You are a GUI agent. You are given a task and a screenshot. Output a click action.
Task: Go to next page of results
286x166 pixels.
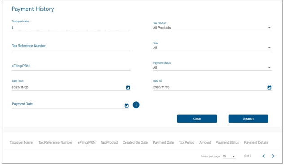tap(273, 156)
